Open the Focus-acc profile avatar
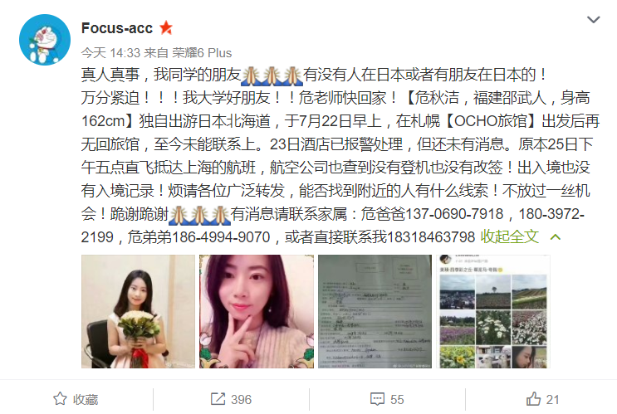The height and width of the screenshot is (414, 617). point(45,40)
